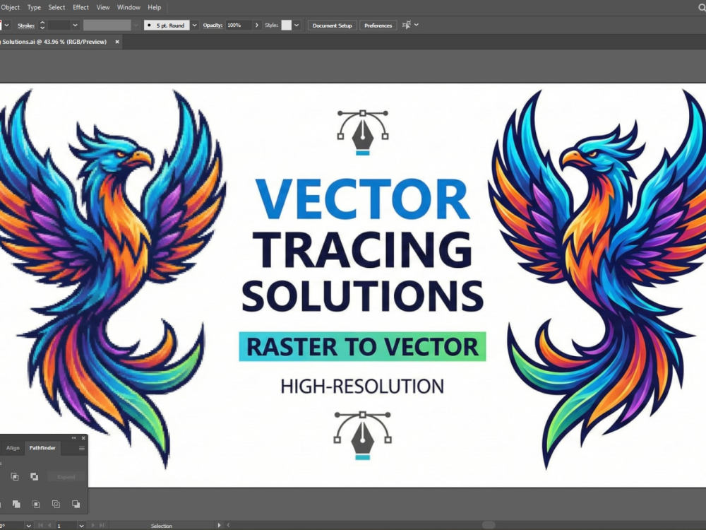This screenshot has height=530, width=706.
Task: Open the Effect menu
Action: point(80,7)
